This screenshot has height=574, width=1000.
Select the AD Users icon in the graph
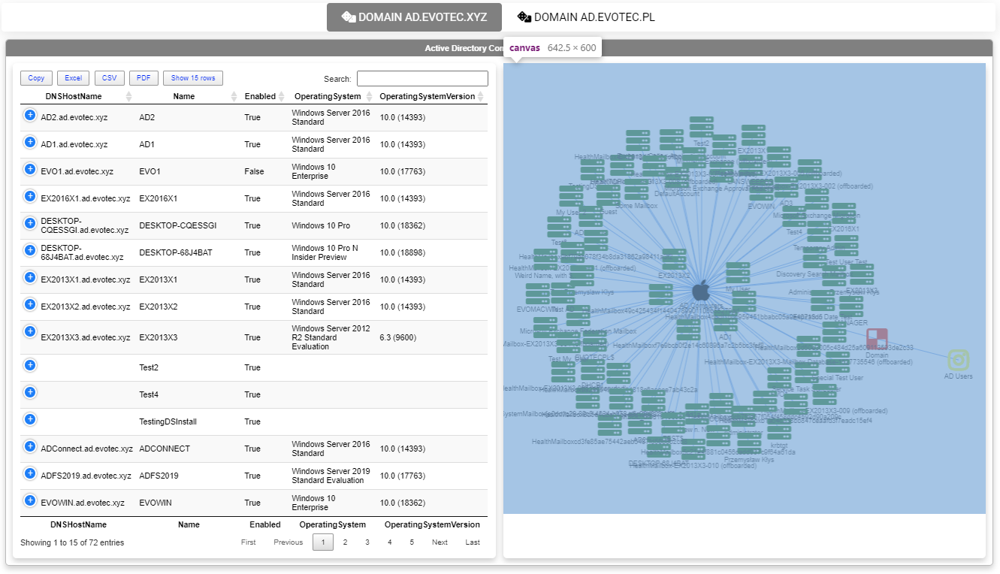[958, 360]
